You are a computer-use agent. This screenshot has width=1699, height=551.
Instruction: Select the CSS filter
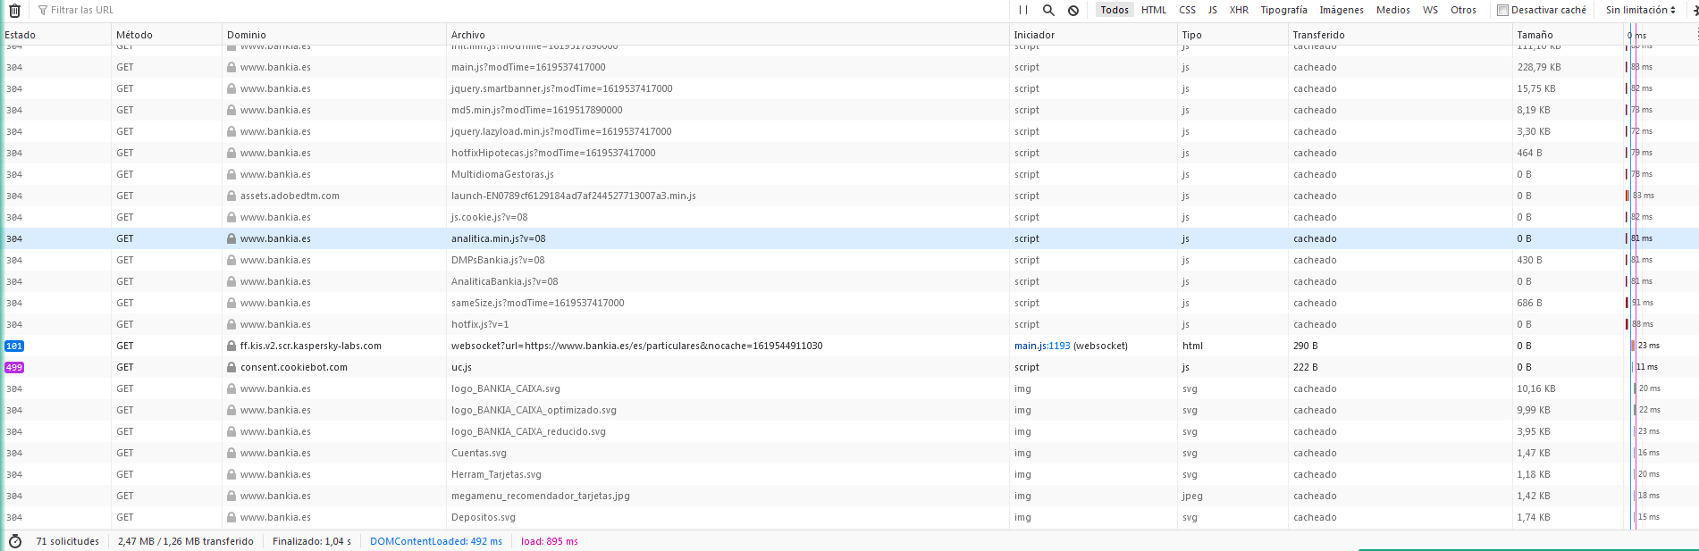click(x=1187, y=10)
